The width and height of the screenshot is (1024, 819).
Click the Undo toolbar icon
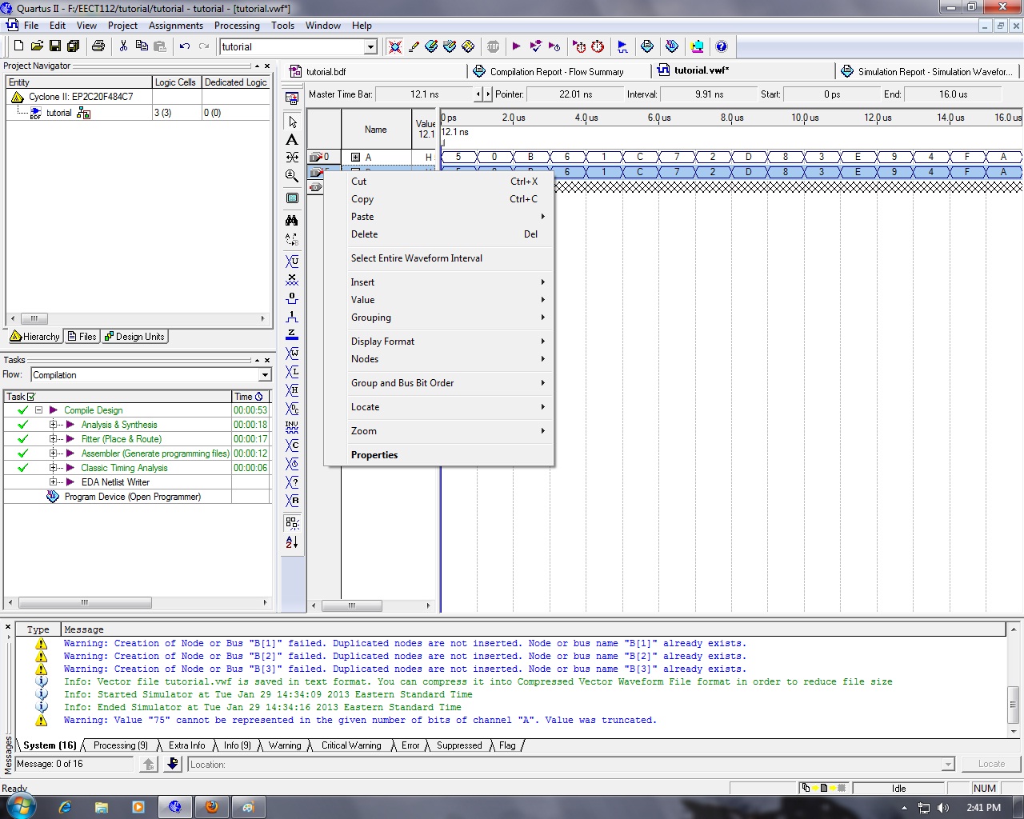(x=185, y=46)
